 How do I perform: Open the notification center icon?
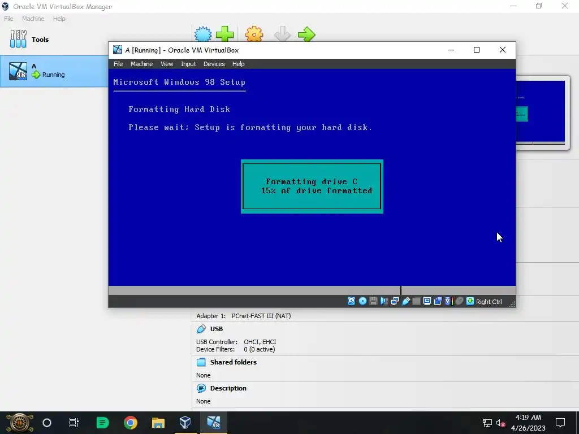[x=560, y=423]
